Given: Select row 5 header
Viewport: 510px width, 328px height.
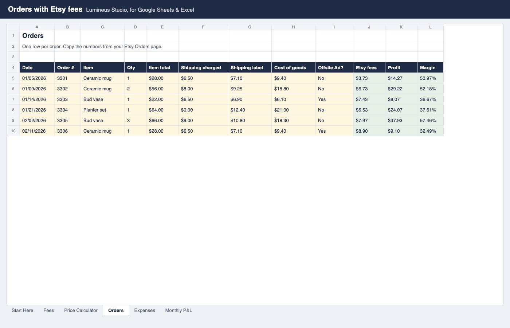Looking at the screenshot, I should tap(13, 78).
